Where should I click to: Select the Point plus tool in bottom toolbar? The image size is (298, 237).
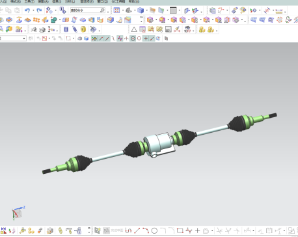(x=197, y=230)
